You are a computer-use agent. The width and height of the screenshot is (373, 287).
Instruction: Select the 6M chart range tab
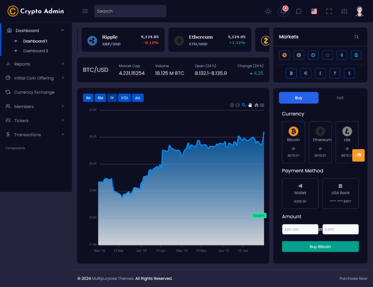100,97
